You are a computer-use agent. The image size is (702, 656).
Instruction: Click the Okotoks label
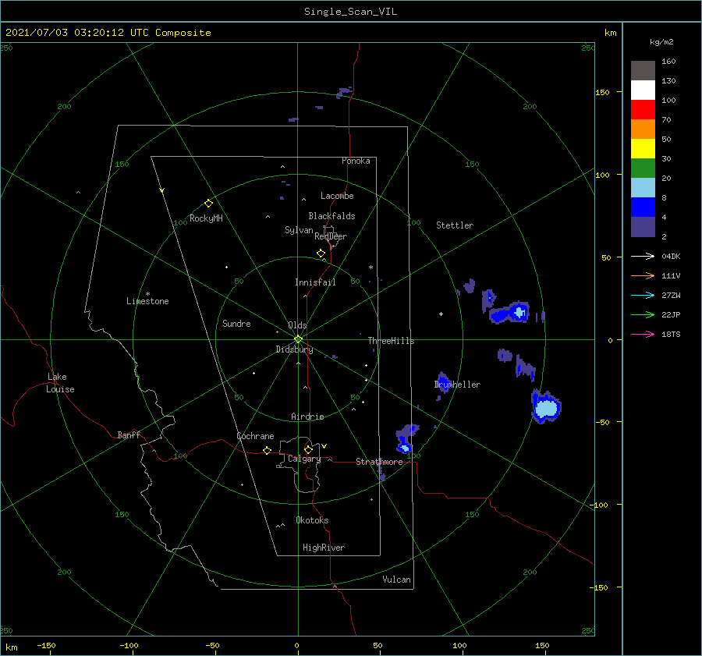coord(312,520)
